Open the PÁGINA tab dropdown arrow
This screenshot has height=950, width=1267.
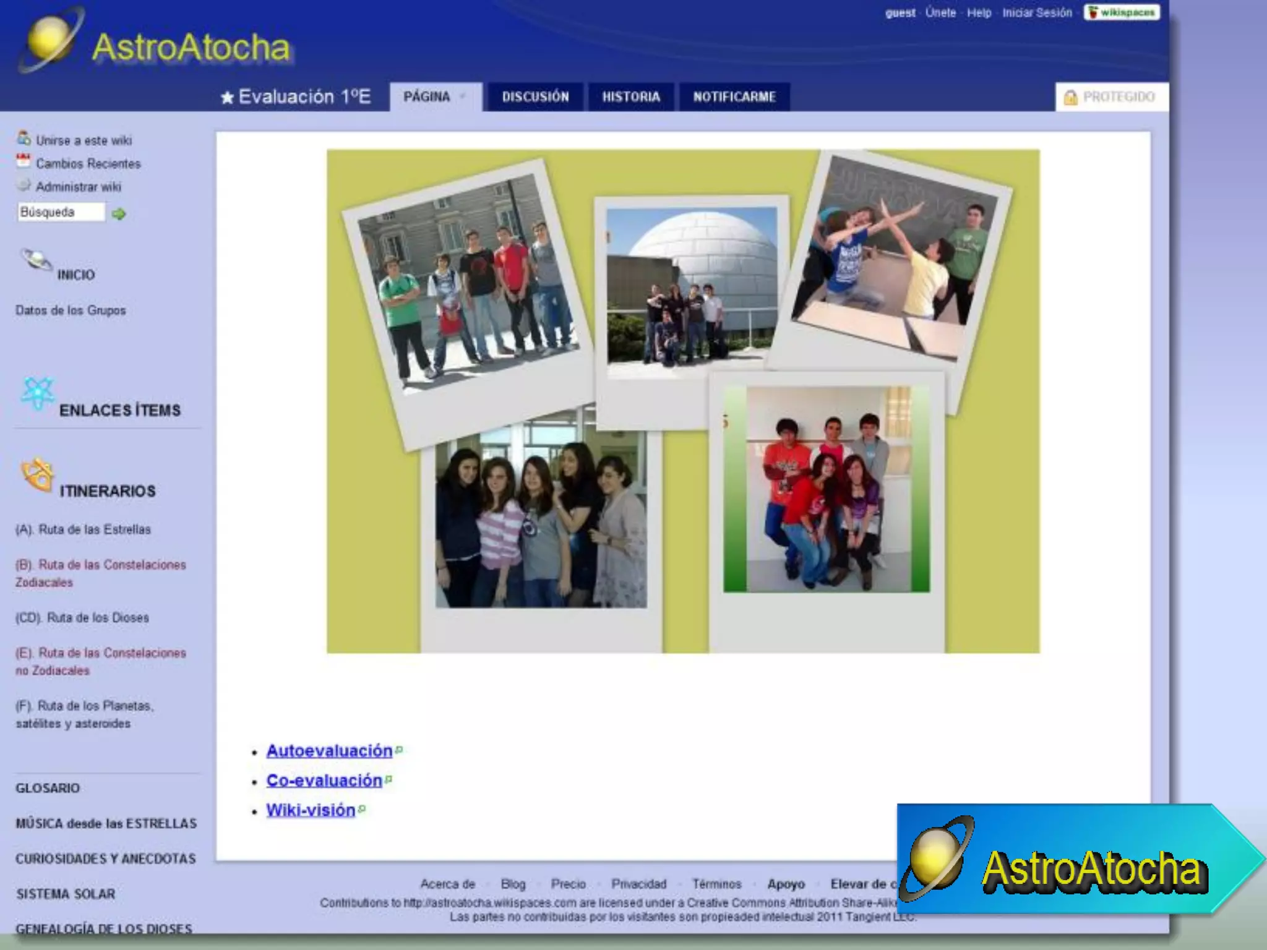point(462,97)
